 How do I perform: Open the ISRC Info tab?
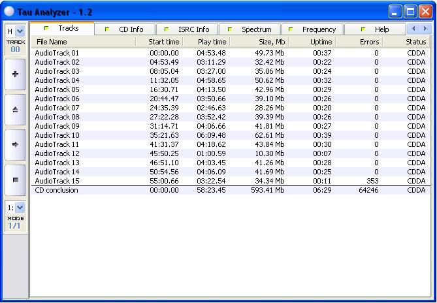pyautogui.click(x=187, y=29)
